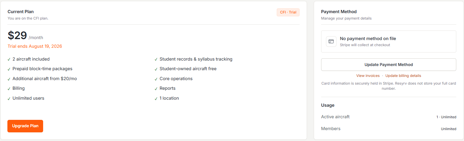This screenshot has height=141, width=464.
Task: Click Update Payment Method button
Action: coord(388,64)
